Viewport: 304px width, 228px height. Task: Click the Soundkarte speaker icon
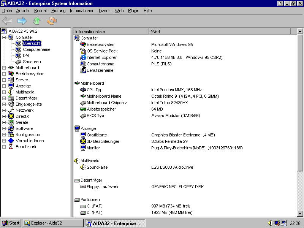(83, 167)
